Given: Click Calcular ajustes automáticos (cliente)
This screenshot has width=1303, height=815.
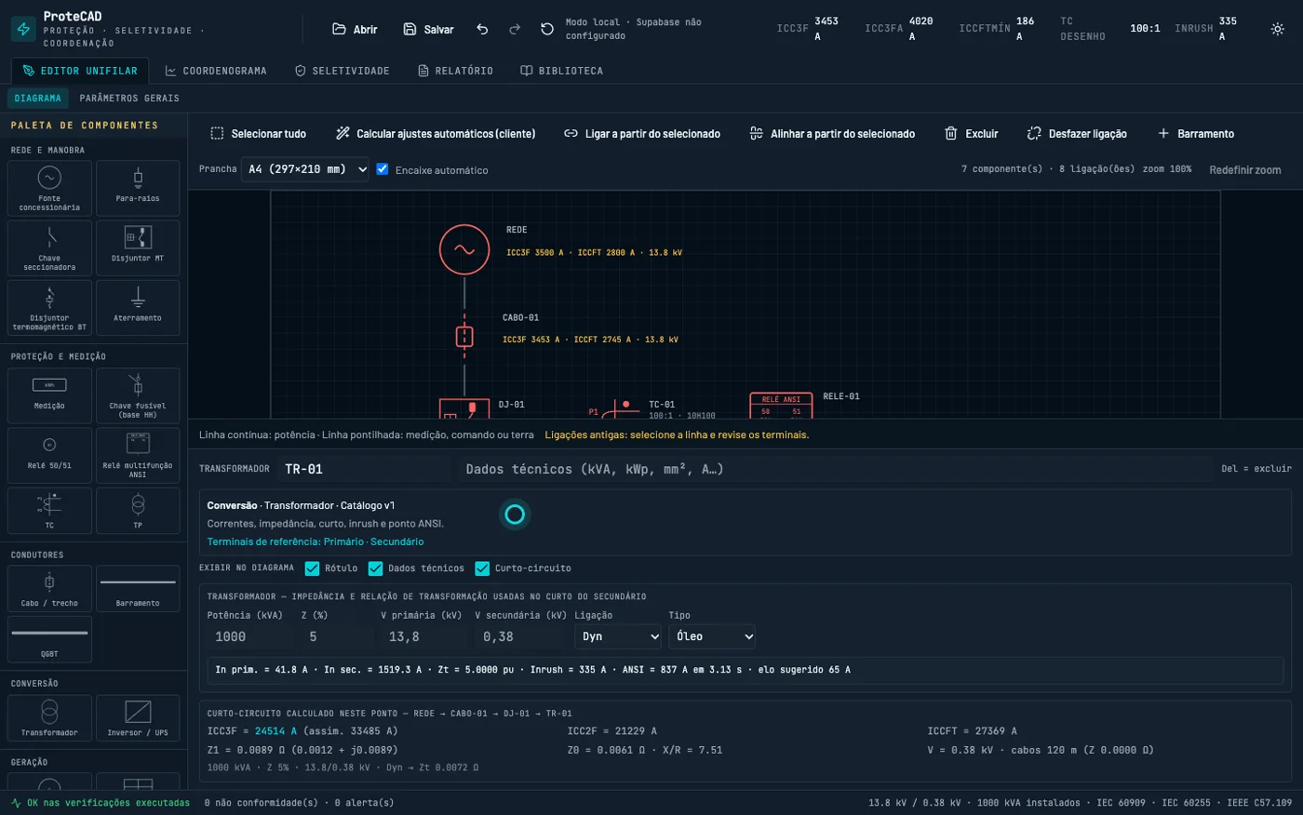Looking at the screenshot, I should 436,134.
